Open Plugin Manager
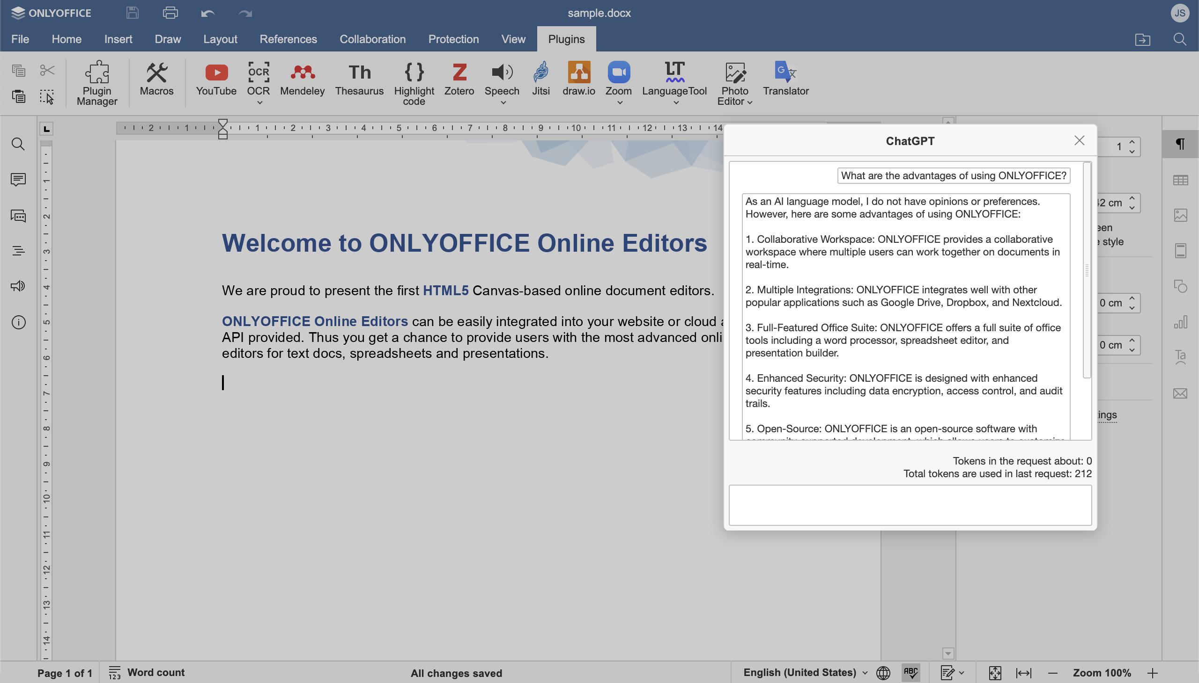This screenshot has width=1199, height=683. pos(97,83)
